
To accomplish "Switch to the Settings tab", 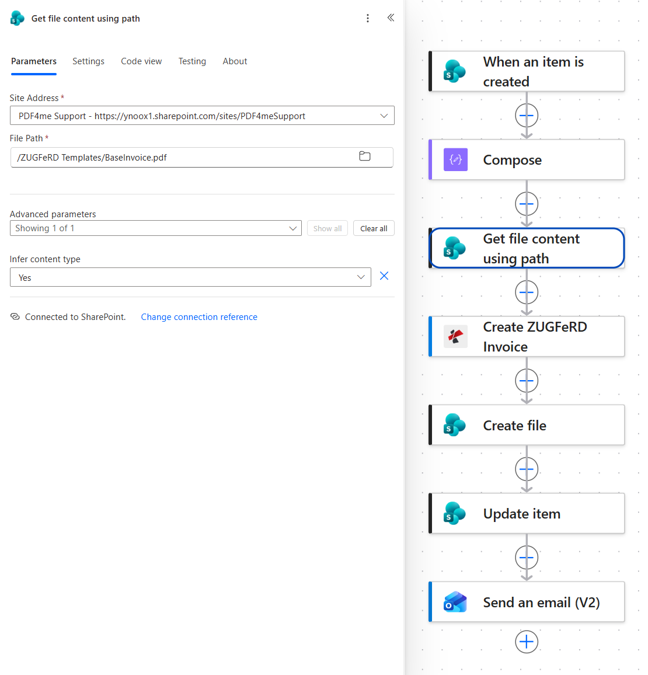I will [88, 61].
